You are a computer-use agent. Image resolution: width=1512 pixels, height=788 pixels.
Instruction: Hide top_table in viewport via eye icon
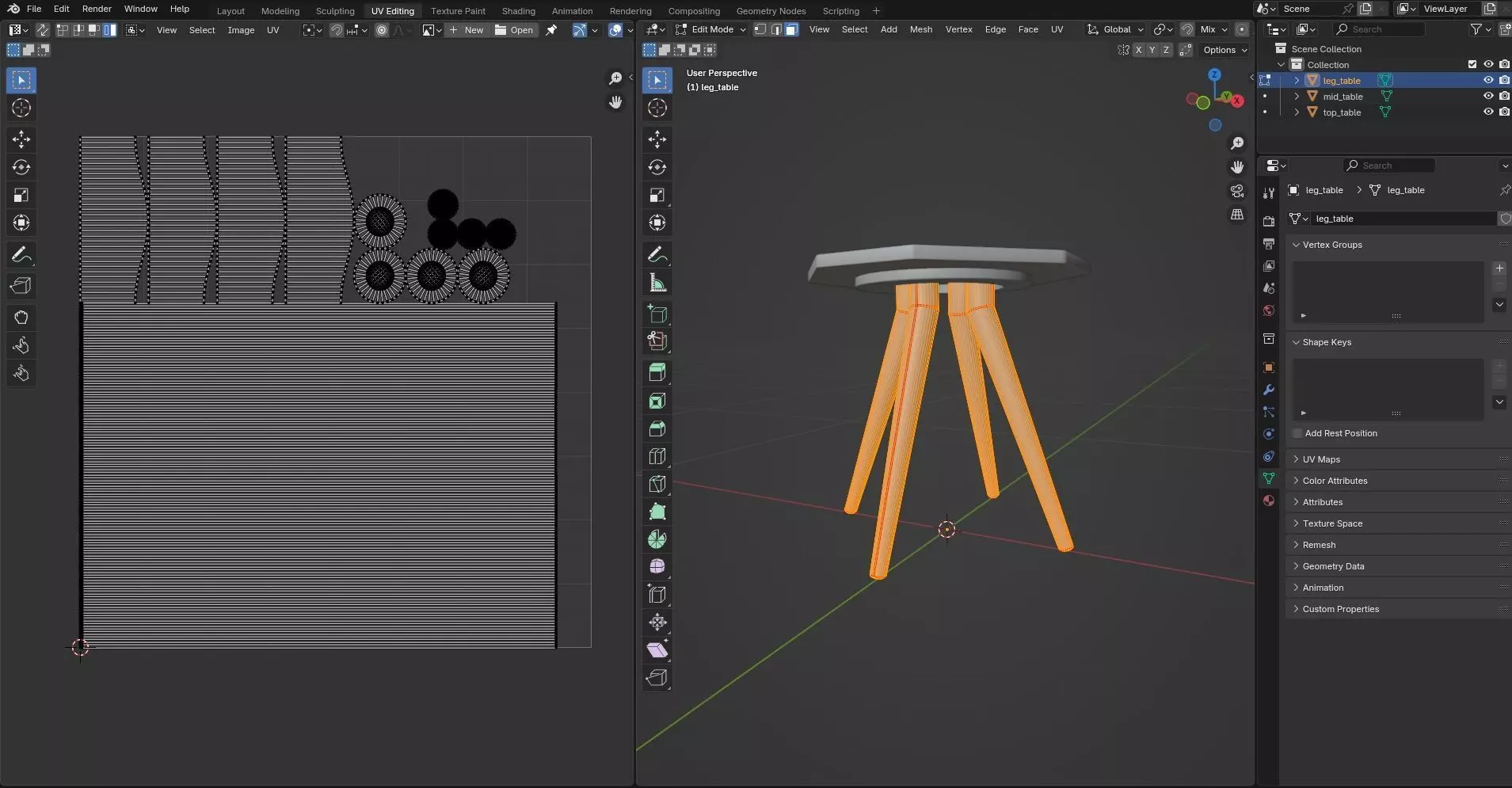tap(1488, 112)
